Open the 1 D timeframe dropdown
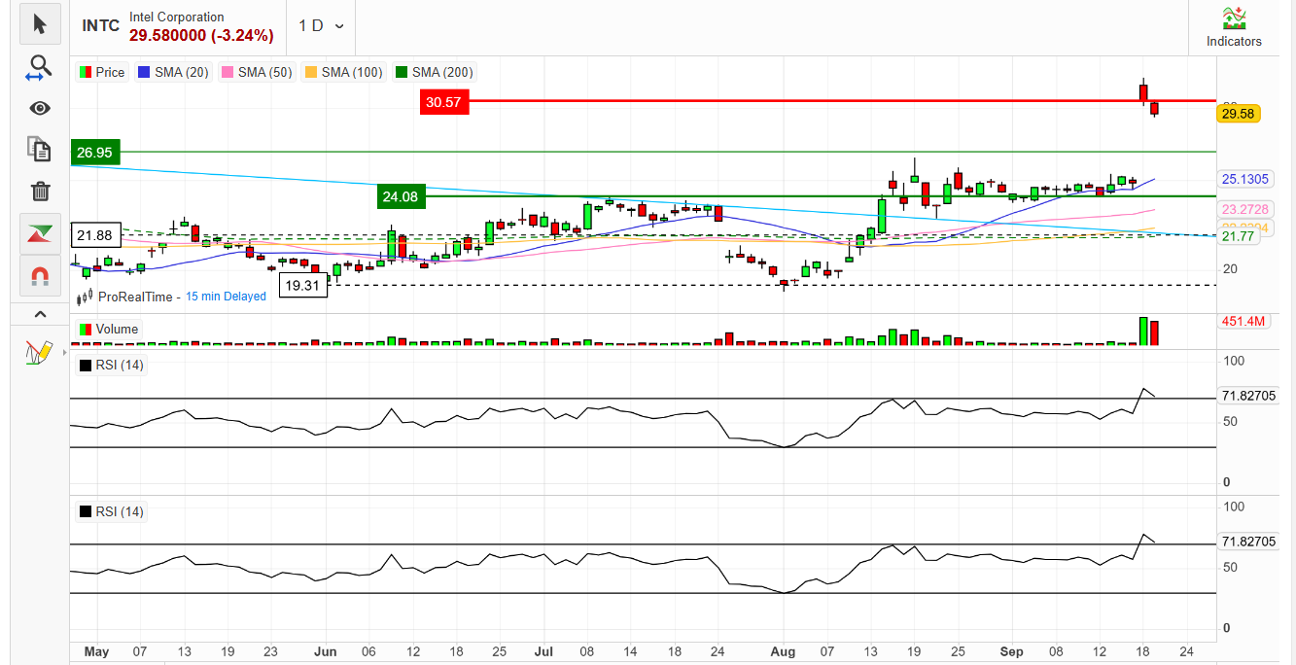 (x=322, y=25)
